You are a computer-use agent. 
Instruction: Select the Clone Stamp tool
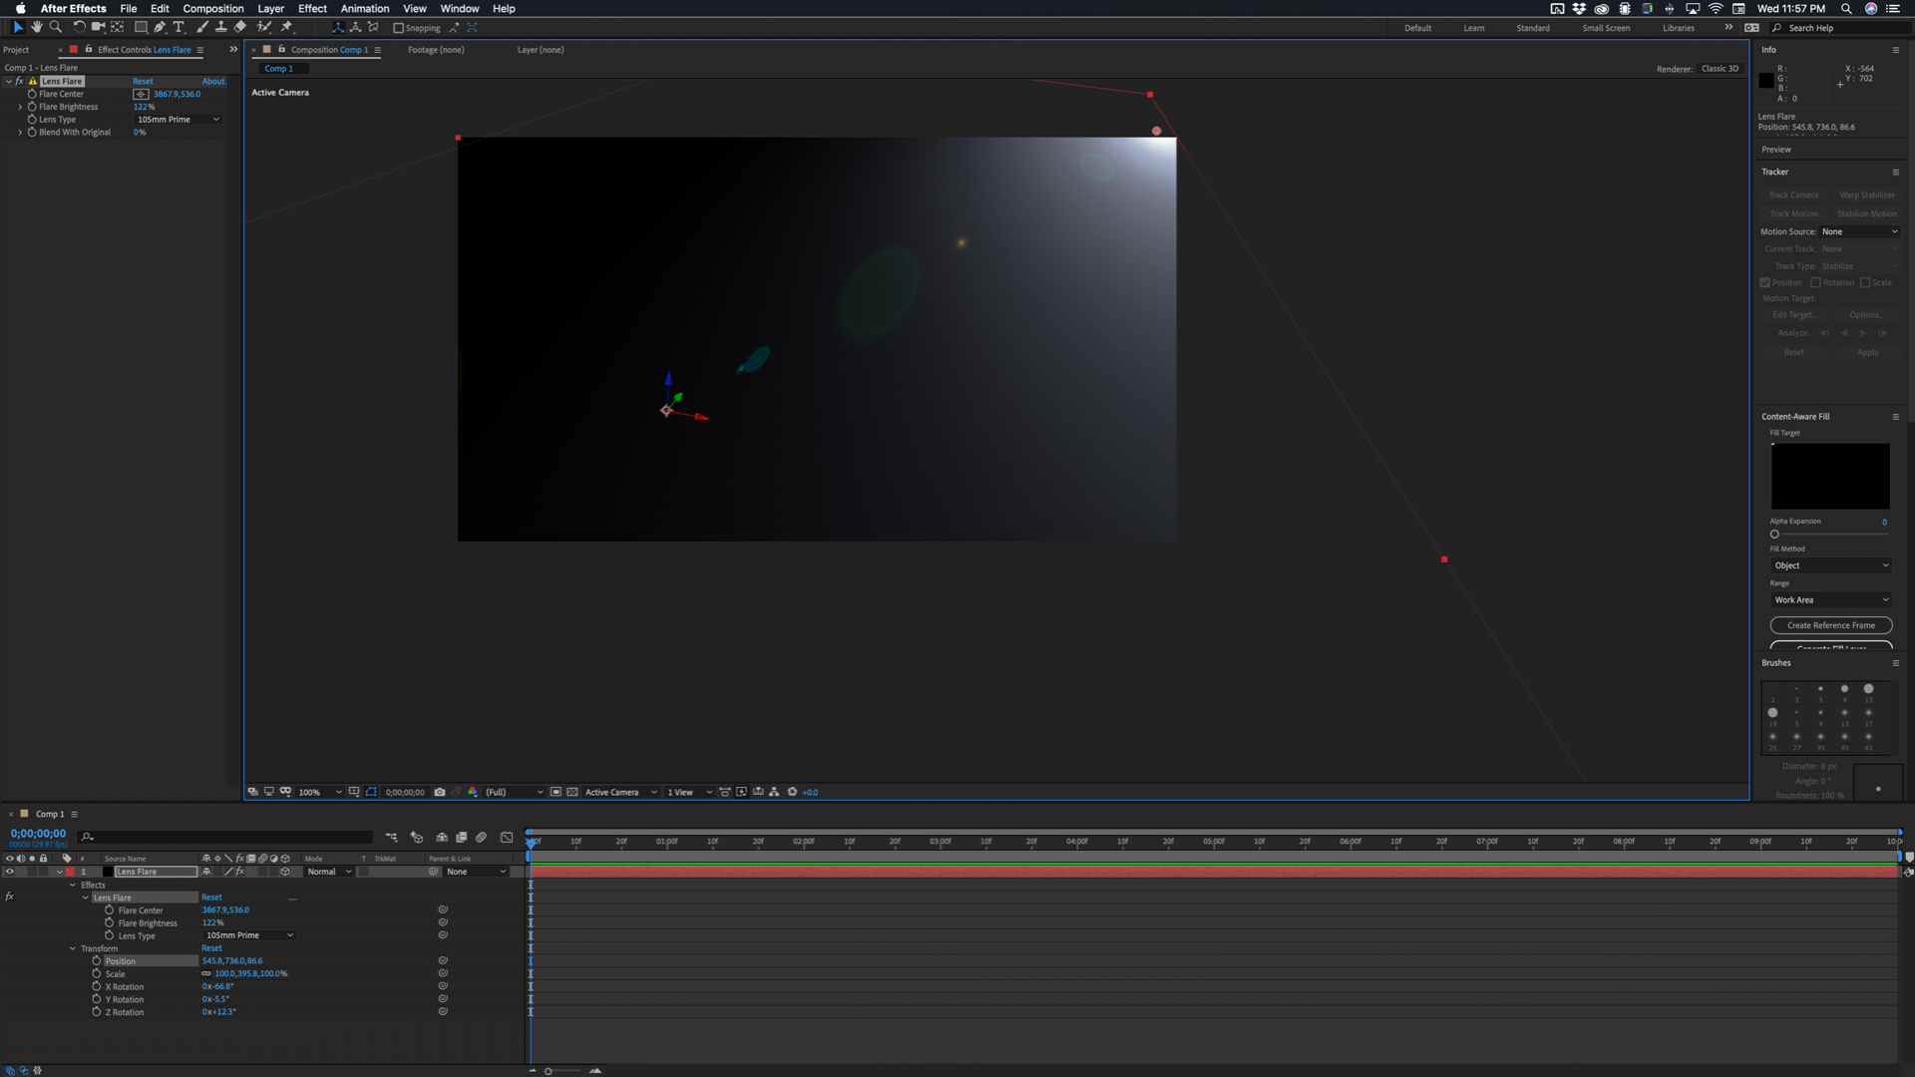[220, 27]
